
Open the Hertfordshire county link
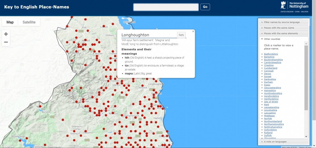tap(271, 99)
